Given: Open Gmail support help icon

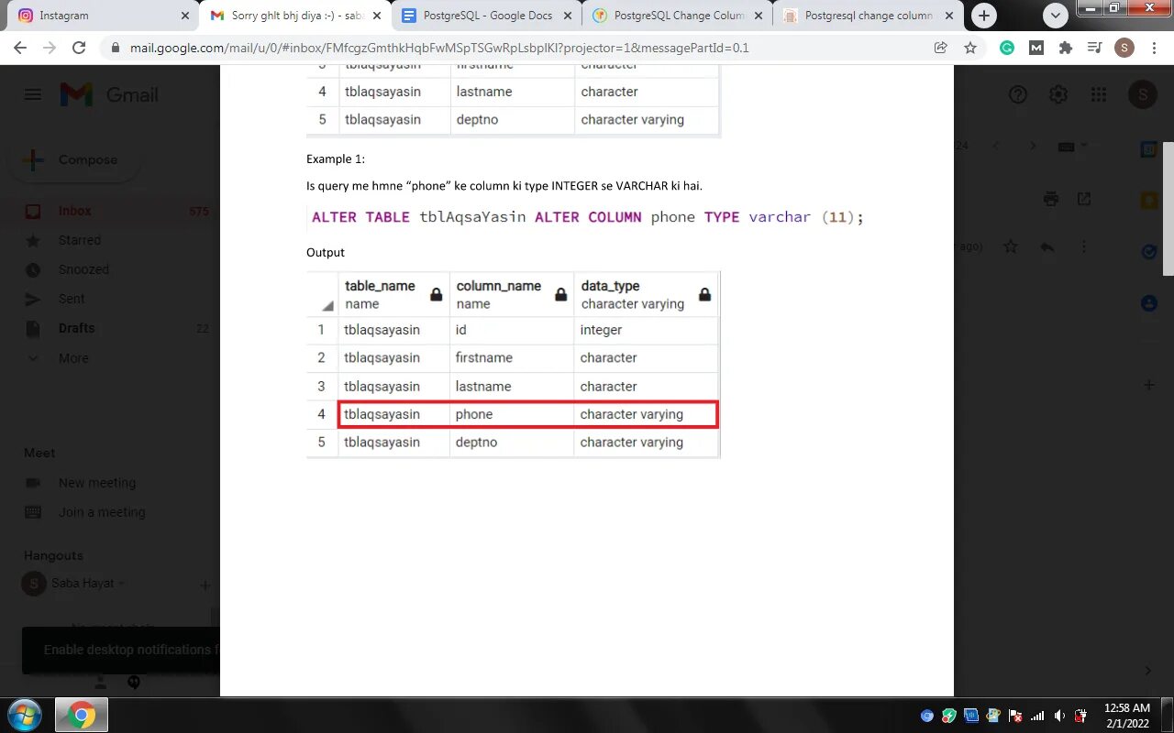Looking at the screenshot, I should pyautogui.click(x=1018, y=94).
